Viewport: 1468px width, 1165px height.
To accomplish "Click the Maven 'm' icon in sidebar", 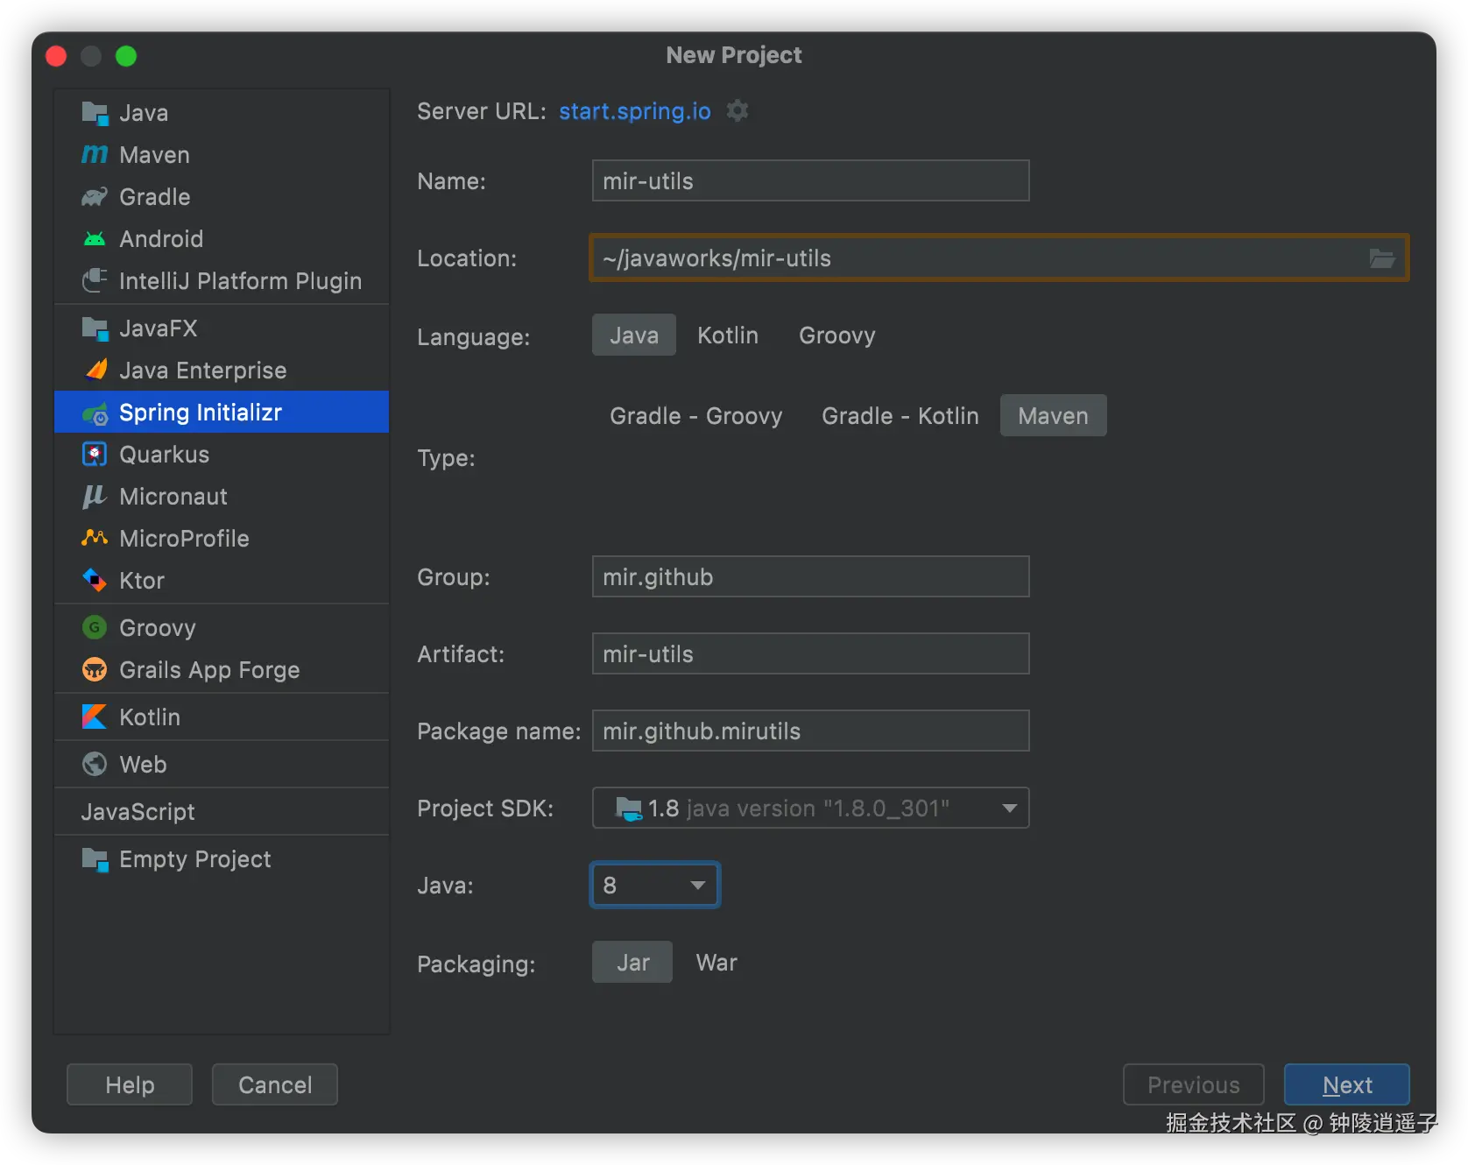I will point(95,155).
